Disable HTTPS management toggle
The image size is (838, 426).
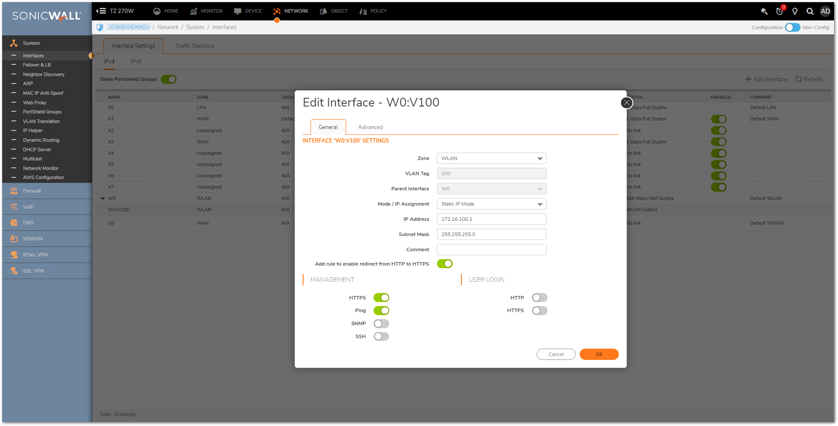[x=381, y=298]
